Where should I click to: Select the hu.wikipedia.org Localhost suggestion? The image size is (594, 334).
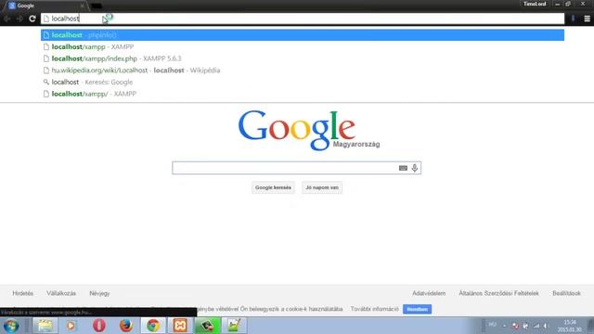click(303, 71)
